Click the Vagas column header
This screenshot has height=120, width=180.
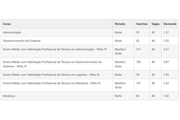[x=155, y=24]
